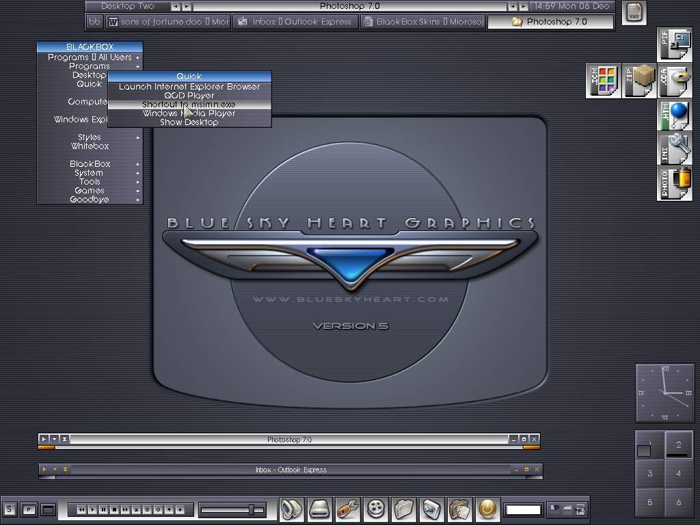Expand the Styles submenu
This screenshot has height=525, width=700.
pos(90,137)
